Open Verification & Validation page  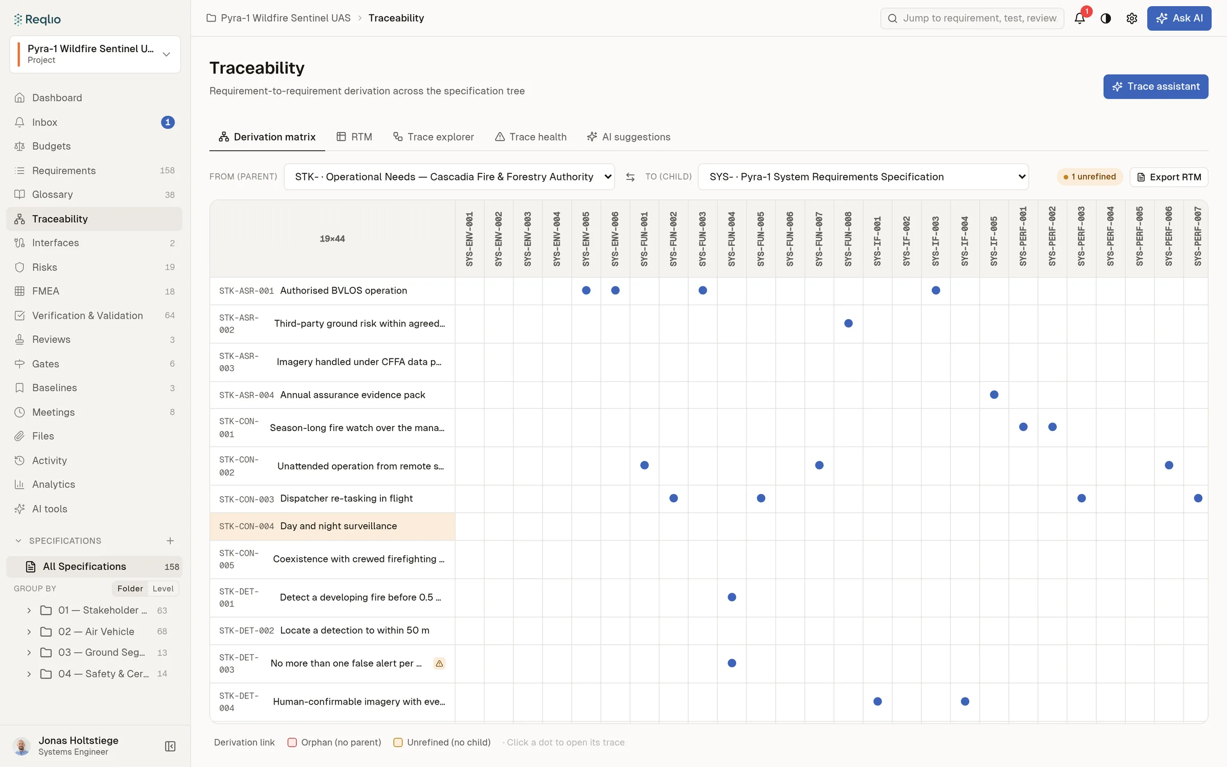pos(95,315)
